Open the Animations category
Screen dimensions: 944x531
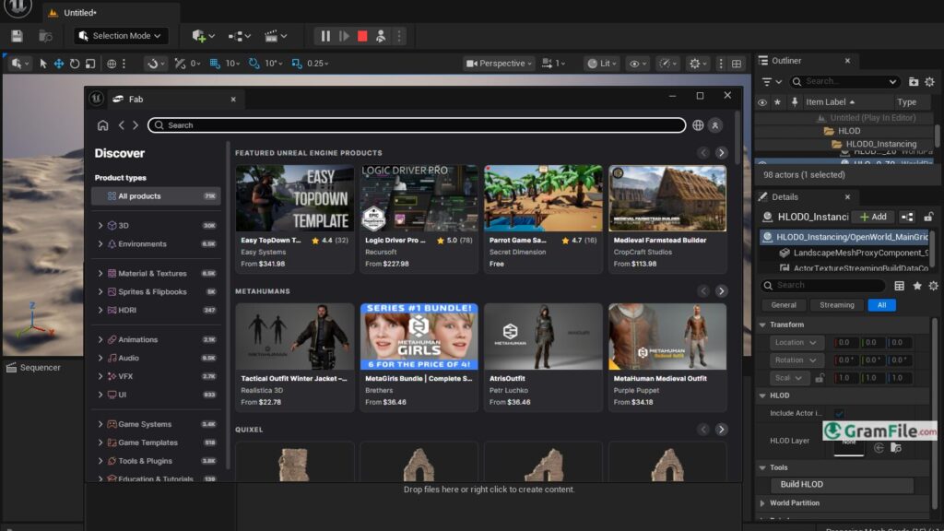tap(138, 339)
